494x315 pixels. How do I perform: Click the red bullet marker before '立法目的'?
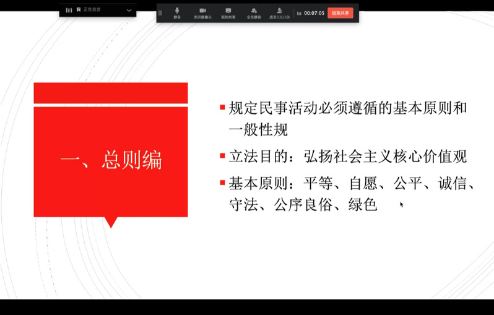click(x=222, y=156)
